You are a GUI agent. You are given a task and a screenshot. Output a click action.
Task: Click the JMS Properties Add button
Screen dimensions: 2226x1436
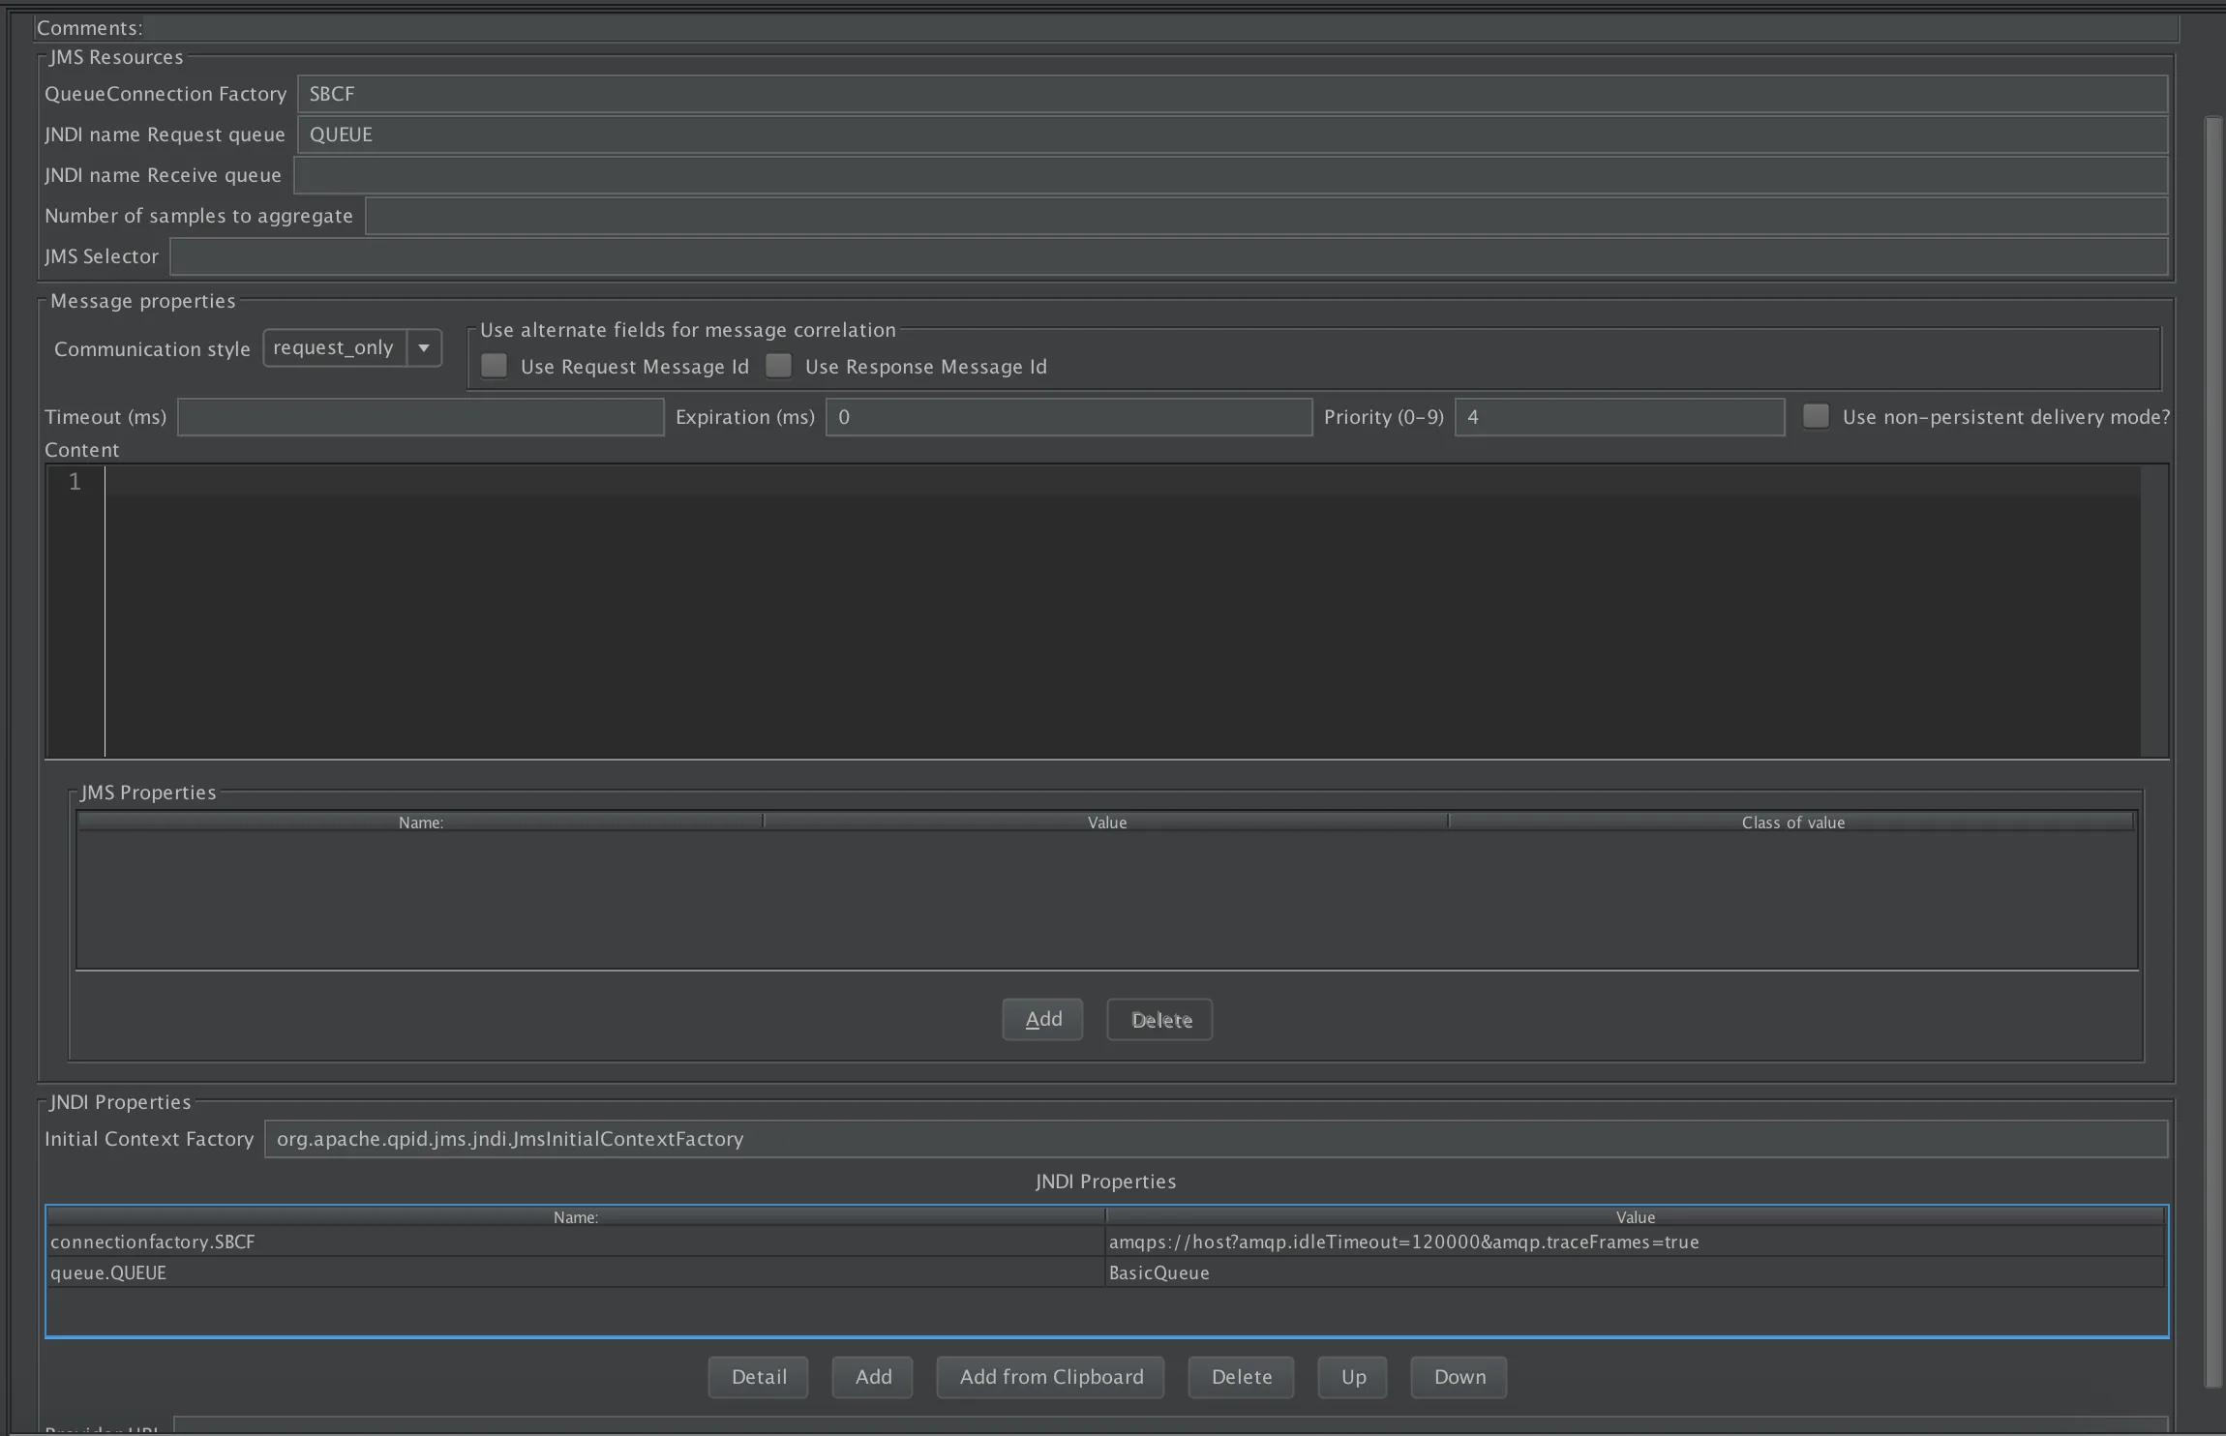[x=1042, y=1019]
